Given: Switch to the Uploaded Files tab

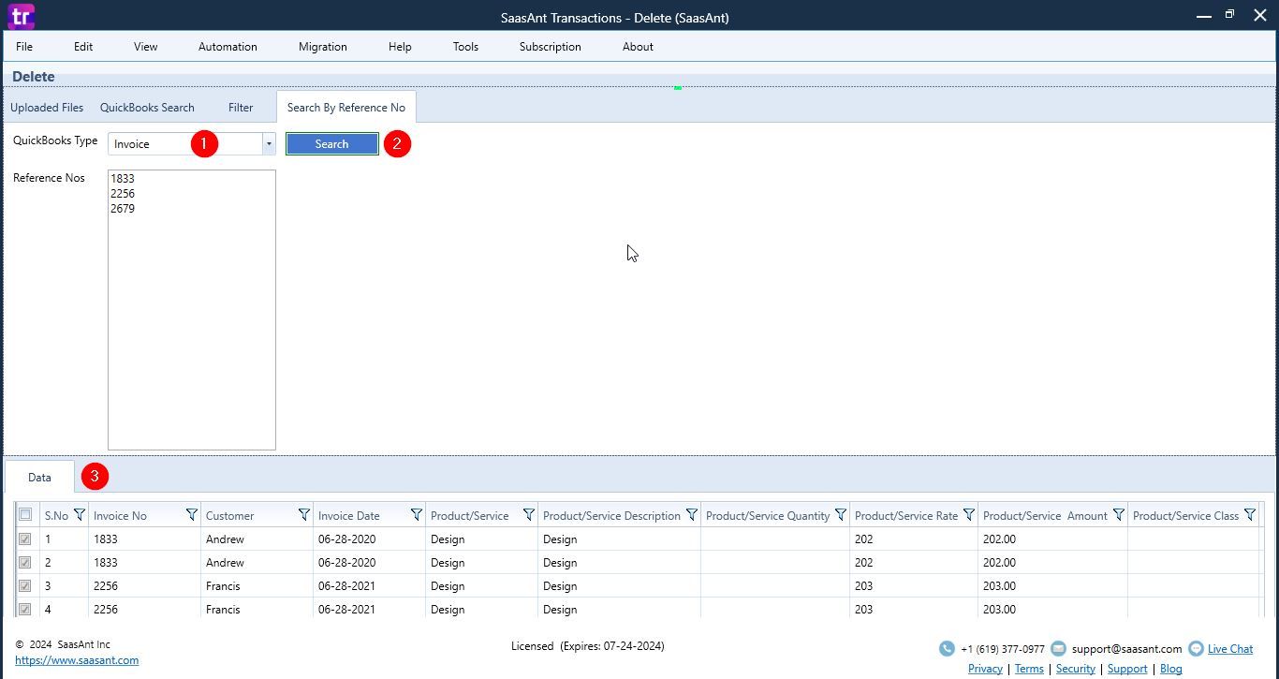Looking at the screenshot, I should tap(47, 108).
